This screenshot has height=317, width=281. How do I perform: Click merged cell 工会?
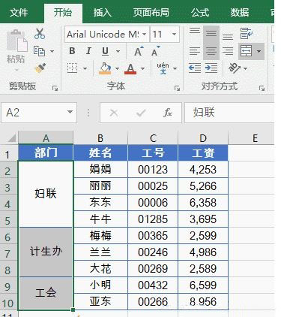(x=46, y=293)
